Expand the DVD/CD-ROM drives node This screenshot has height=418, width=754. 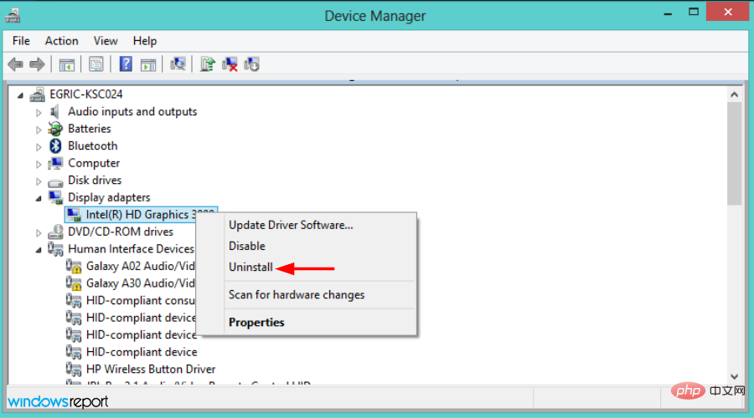(39, 233)
